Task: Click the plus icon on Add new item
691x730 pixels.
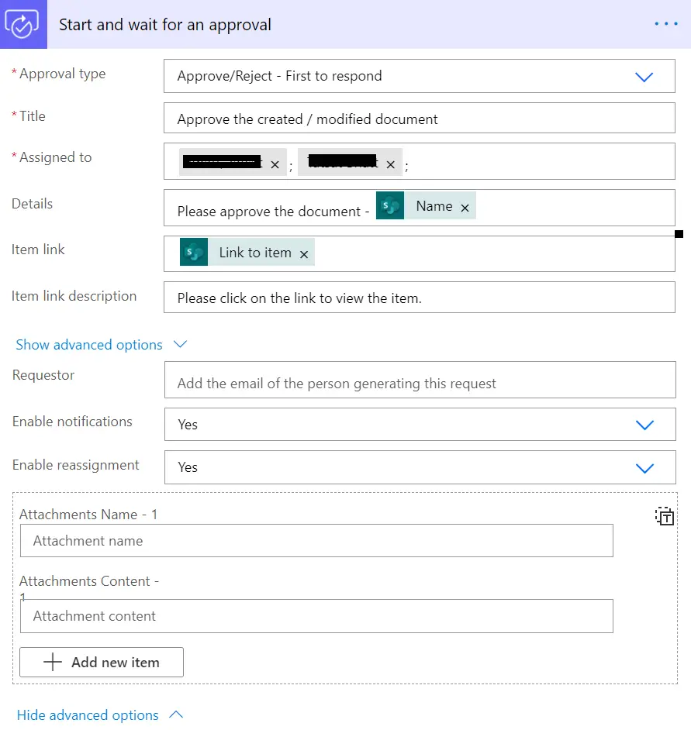Action: point(53,663)
